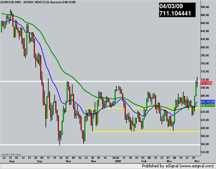
Task: Select the red 711.1585 last-price tag
Action: 206,83
